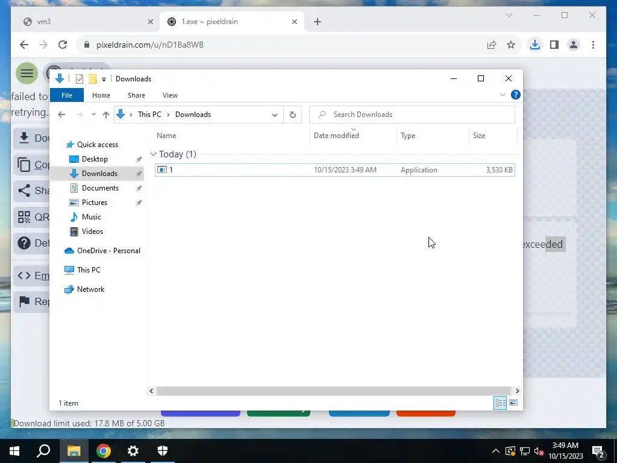Screen dimensions: 617x463
Task: Click muted volume icon in tray
Action: (x=539, y=451)
